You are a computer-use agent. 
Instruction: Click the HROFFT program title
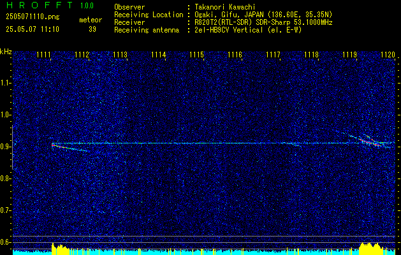coord(40,5)
